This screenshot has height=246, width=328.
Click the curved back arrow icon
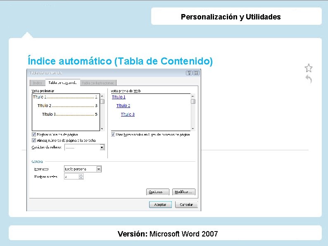(309, 79)
